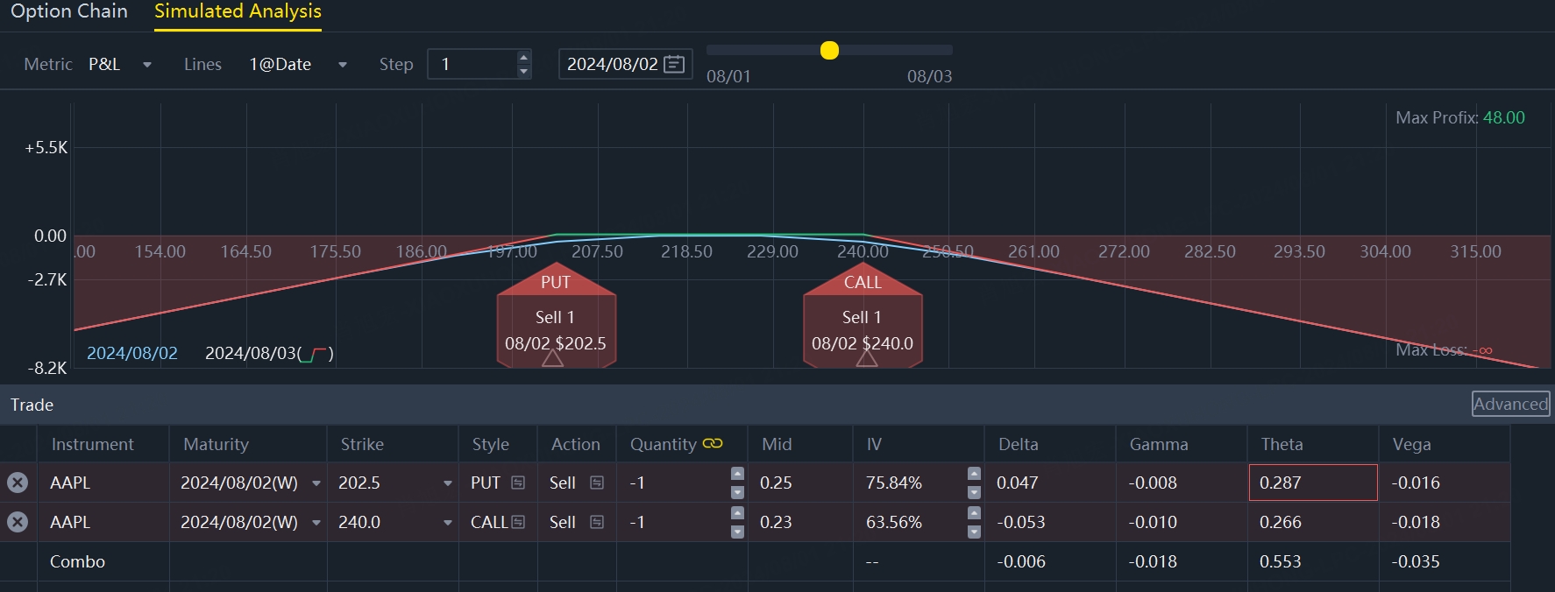Click the Max Profit 48.00 value
This screenshot has height=592, width=1555.
click(1503, 117)
